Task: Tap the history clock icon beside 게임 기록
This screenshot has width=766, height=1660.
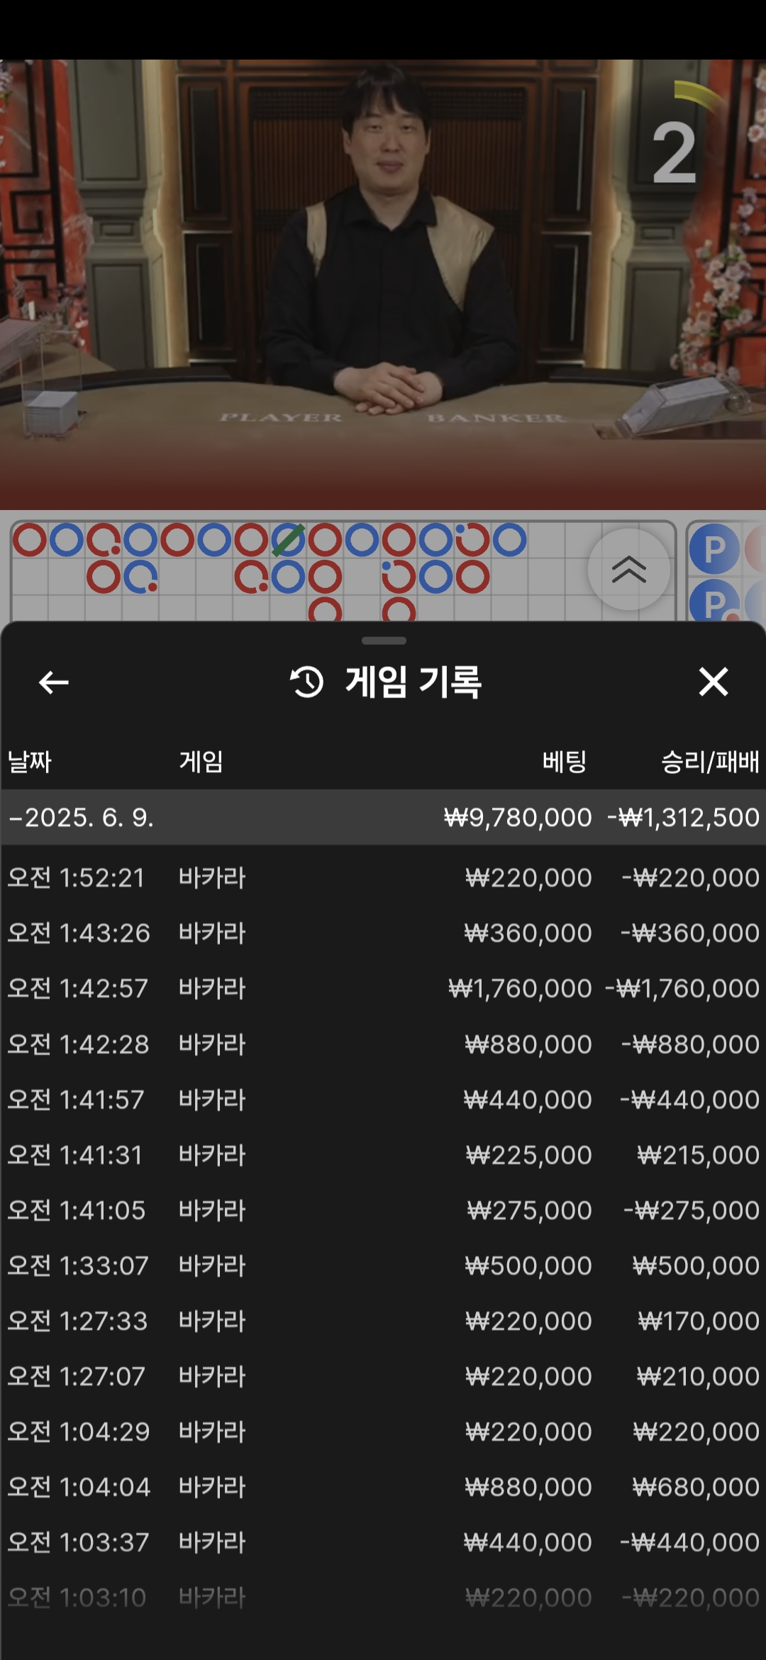Action: coord(306,682)
